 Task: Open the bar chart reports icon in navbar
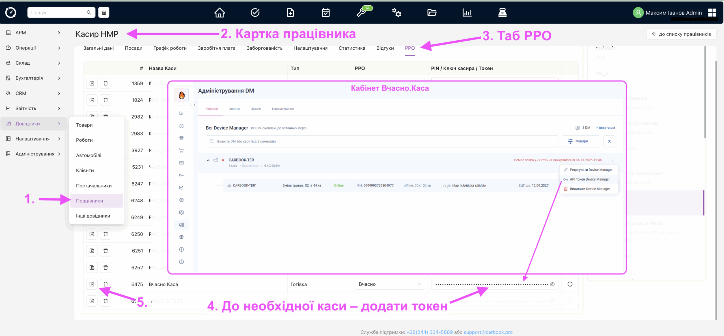click(467, 12)
